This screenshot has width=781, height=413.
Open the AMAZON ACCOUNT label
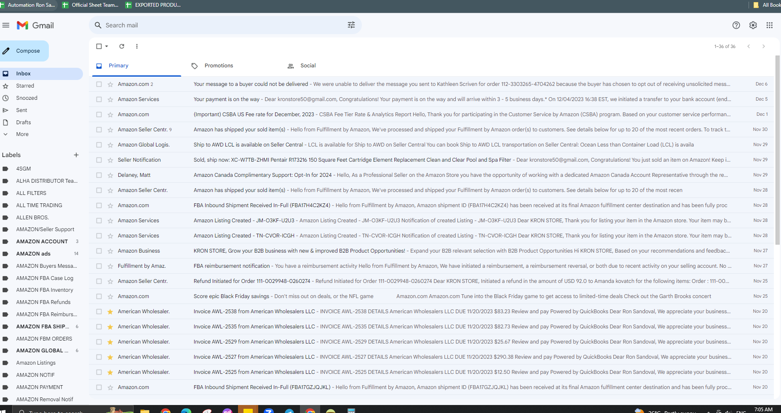(x=41, y=242)
